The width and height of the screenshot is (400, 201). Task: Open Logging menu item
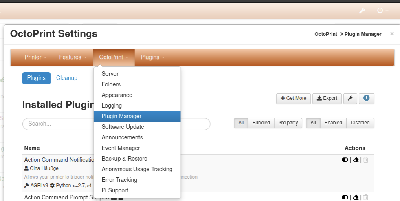point(137,106)
